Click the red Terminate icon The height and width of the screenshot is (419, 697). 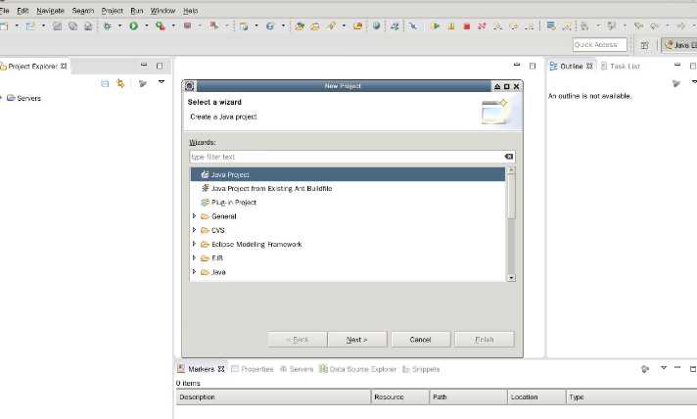tap(466, 26)
